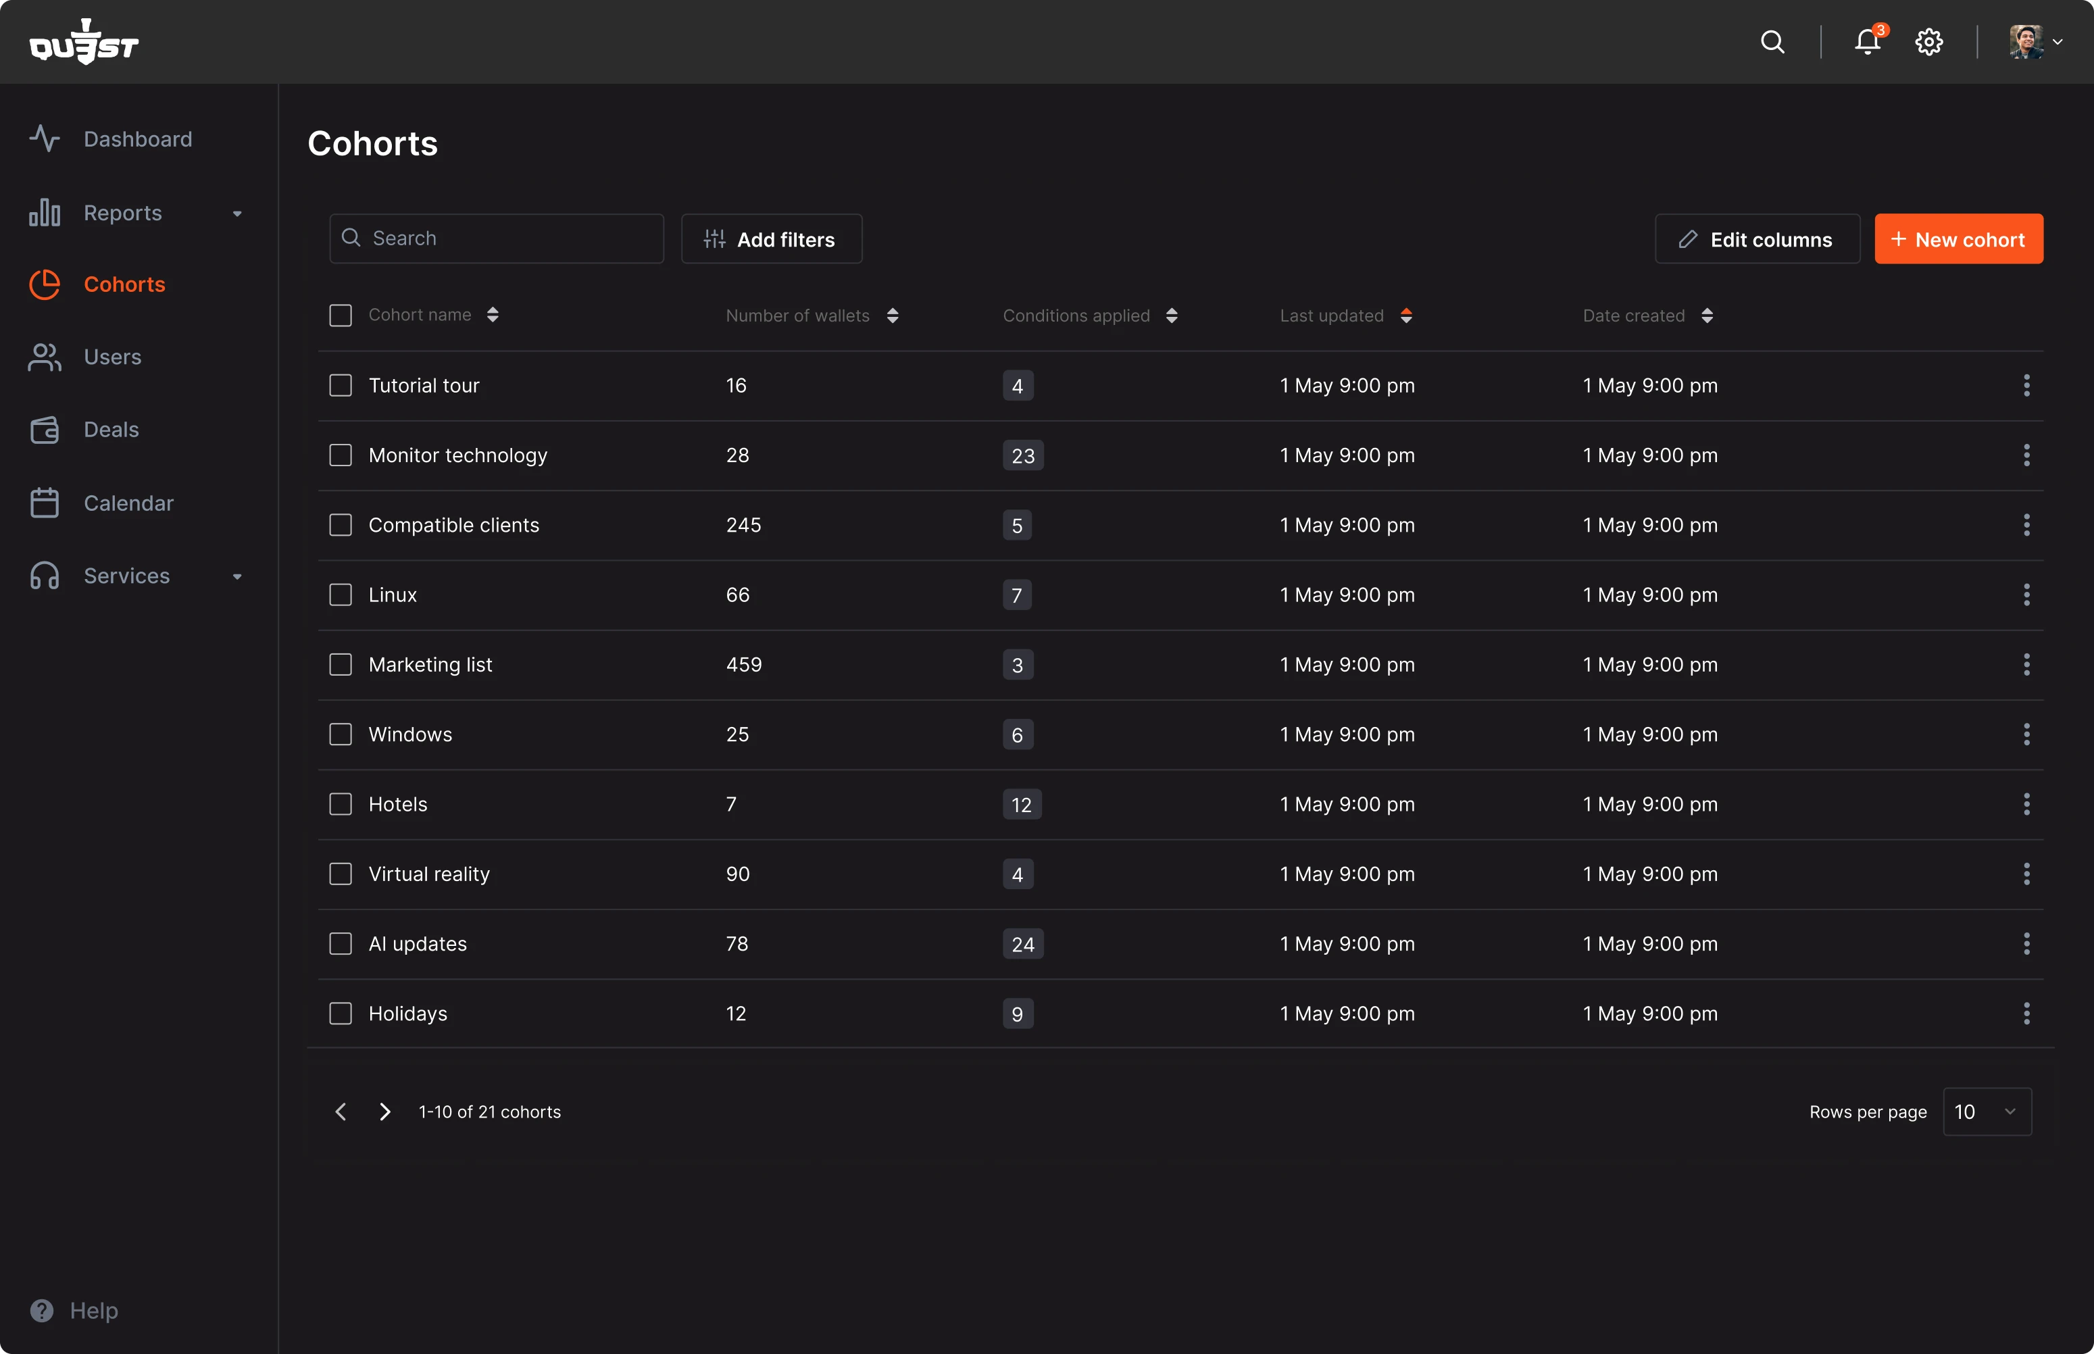Viewport: 2094px width, 1354px height.
Task: Click the top bar search magnifier icon
Action: click(1772, 41)
